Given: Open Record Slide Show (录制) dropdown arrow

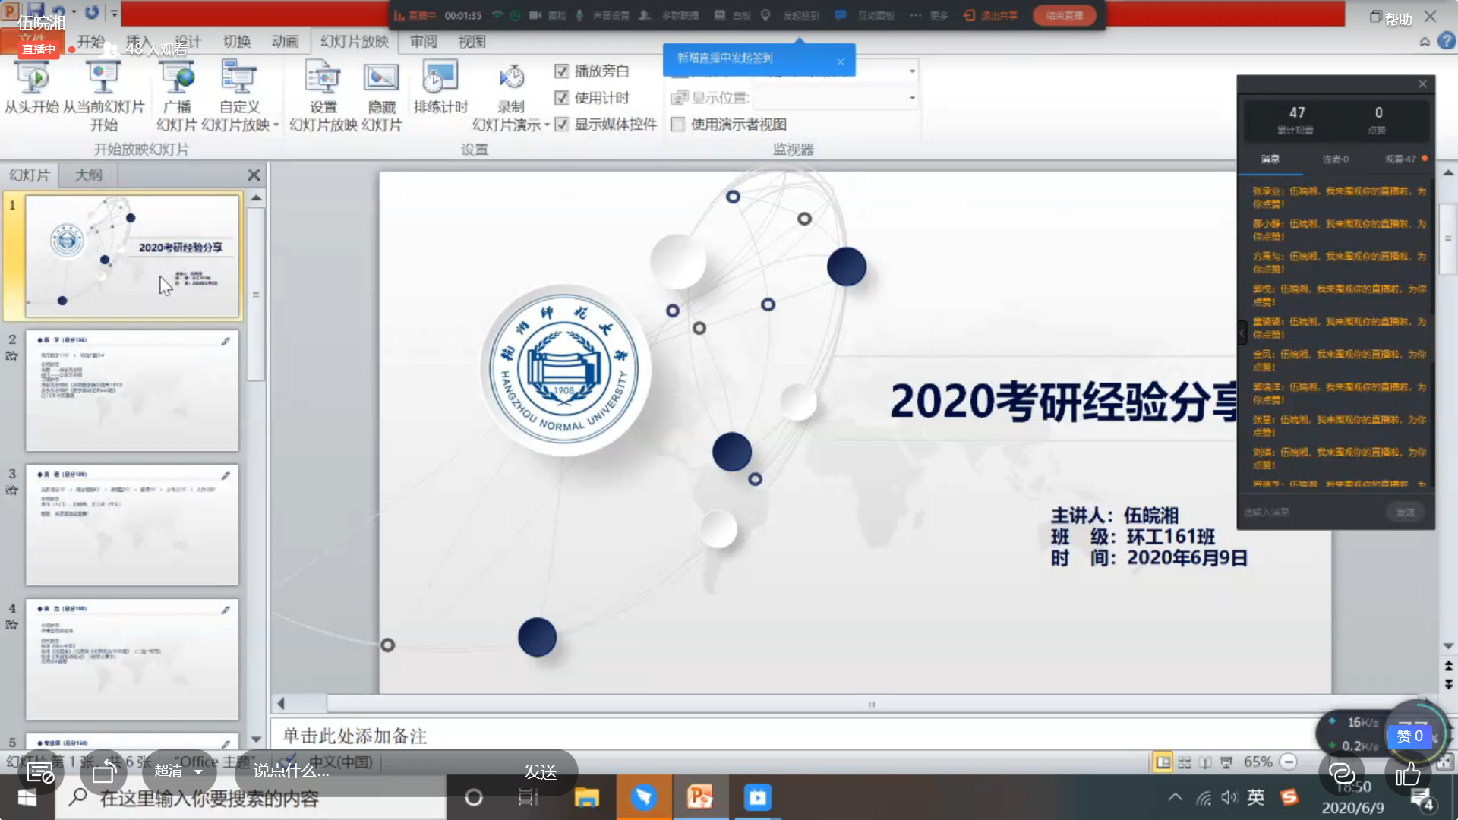Looking at the screenshot, I should click(x=547, y=125).
